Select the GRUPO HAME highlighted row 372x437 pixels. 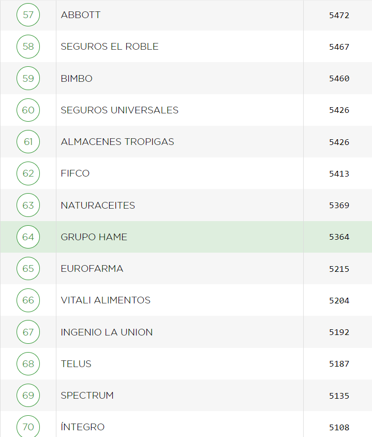click(x=94, y=237)
